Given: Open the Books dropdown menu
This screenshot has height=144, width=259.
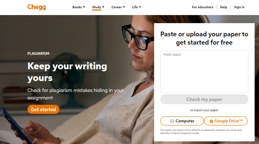Looking at the screenshot, I should 78,7.
